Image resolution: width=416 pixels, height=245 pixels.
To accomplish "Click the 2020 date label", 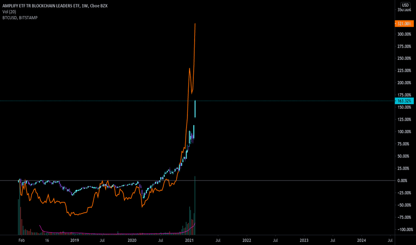I will 132,241.
